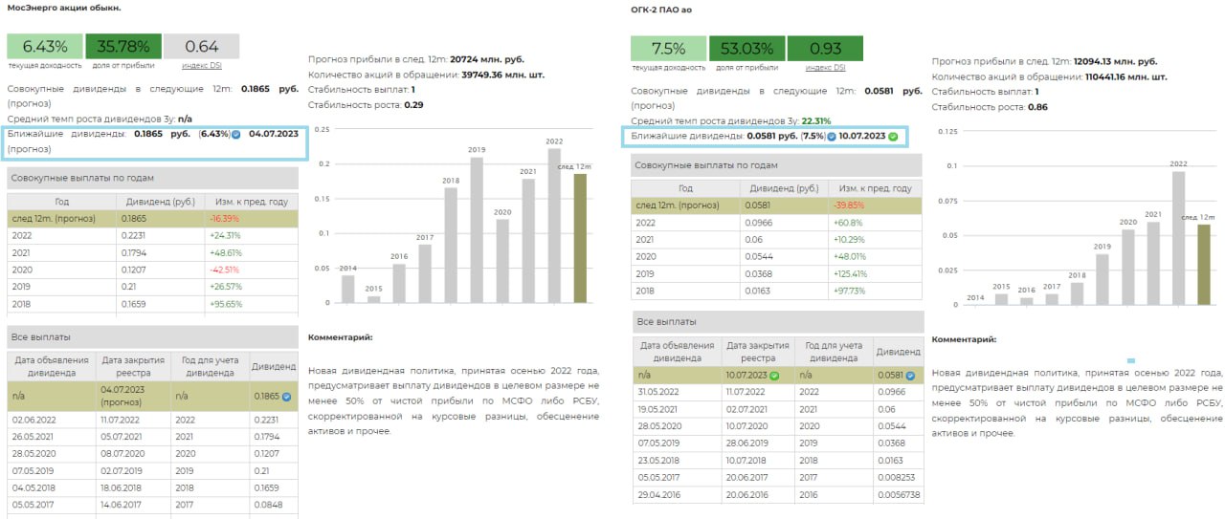Click blue badge next to 0.1865 in Mosenergo all-payouts table

(288, 396)
